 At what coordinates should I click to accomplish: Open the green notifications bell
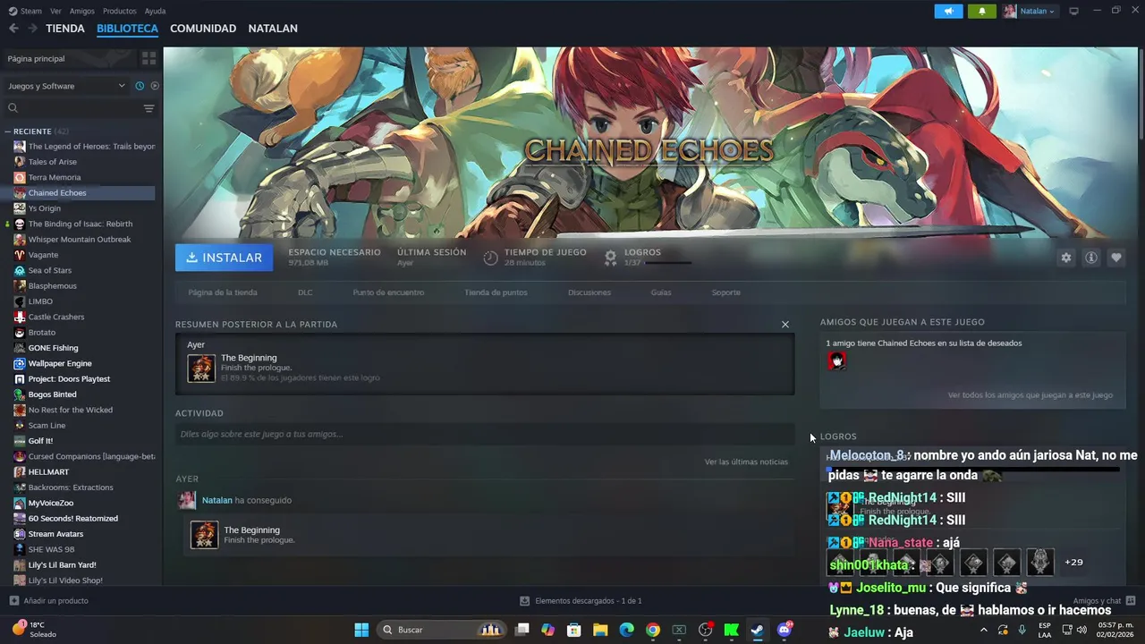pos(982,11)
